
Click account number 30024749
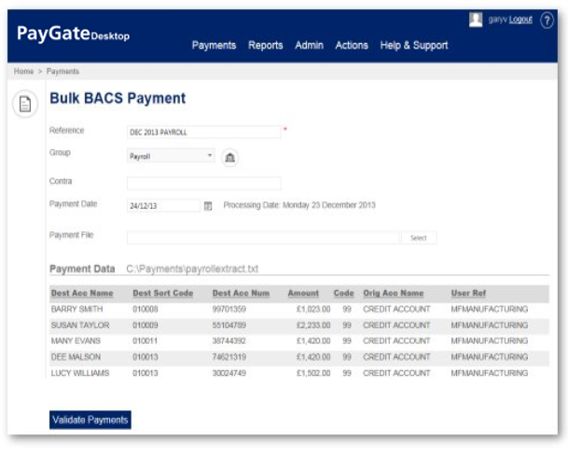[x=229, y=373]
